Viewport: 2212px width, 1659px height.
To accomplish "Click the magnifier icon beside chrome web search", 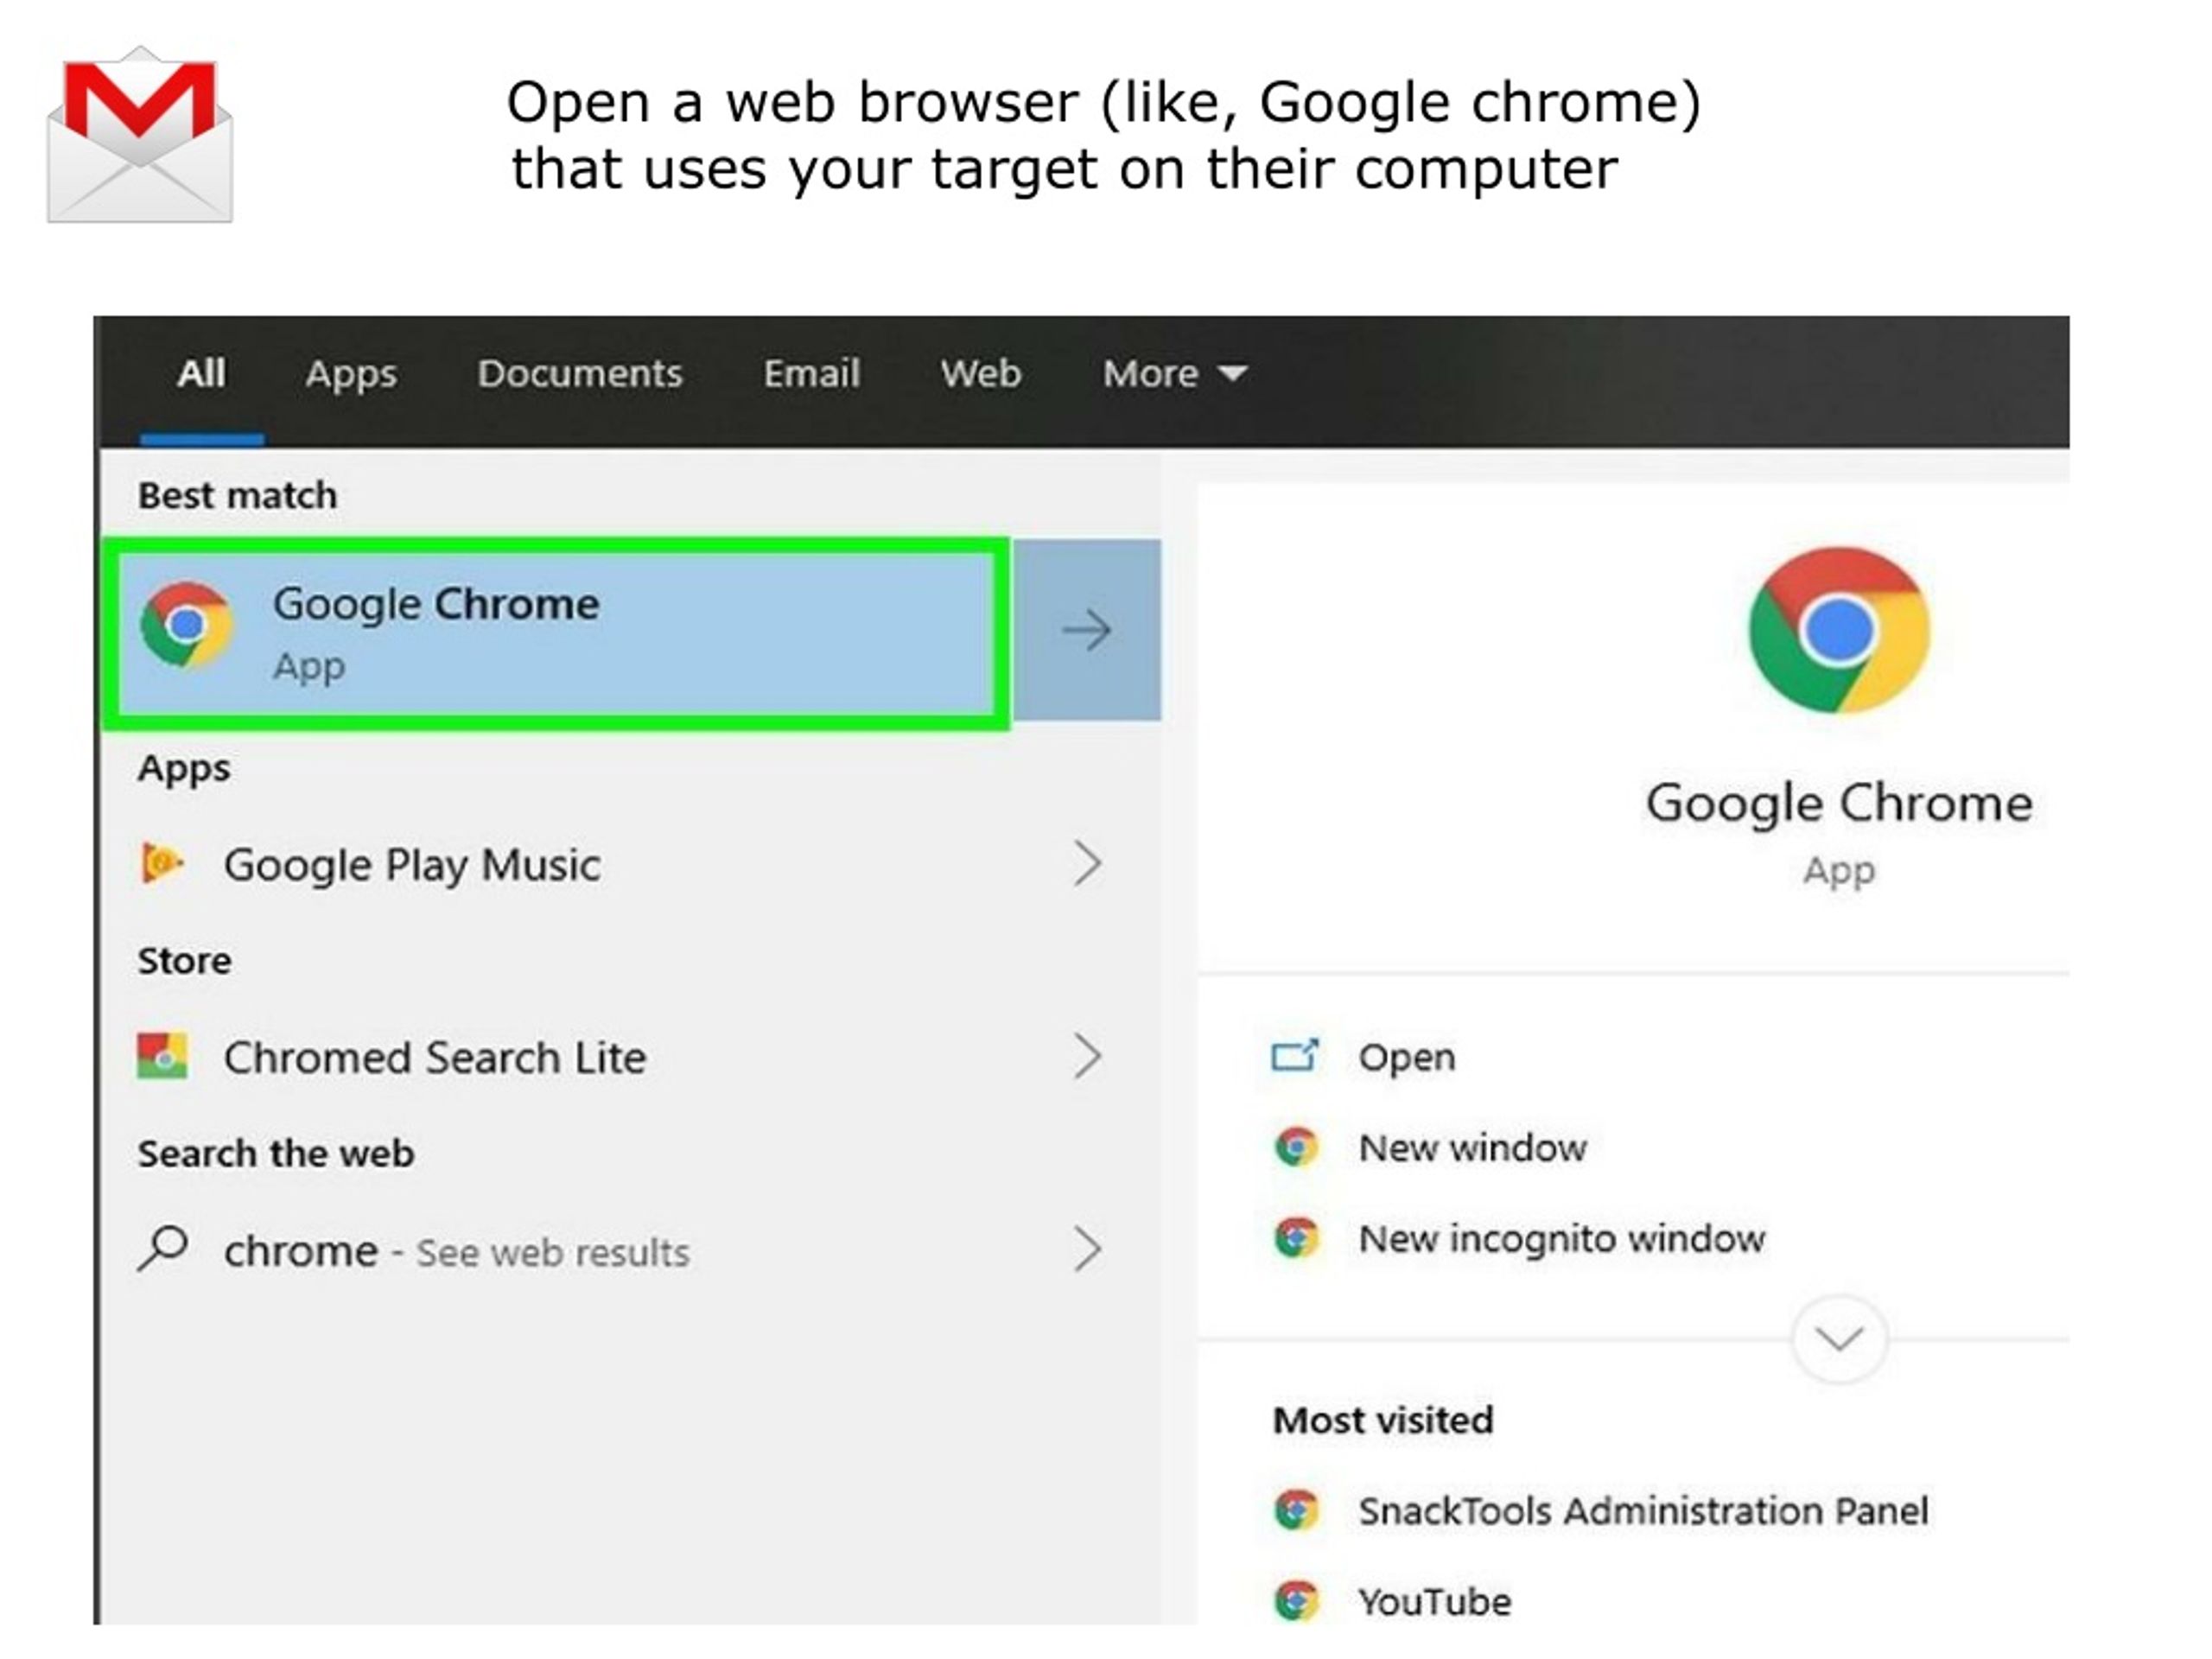I will pos(163,1249).
